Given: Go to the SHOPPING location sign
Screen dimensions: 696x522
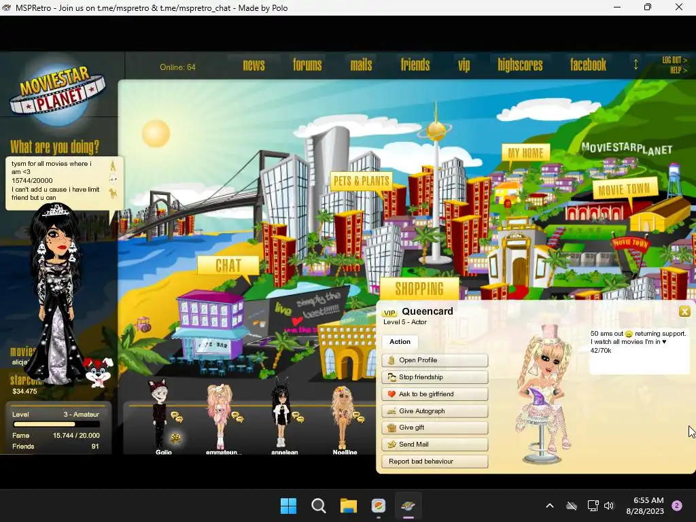Looking at the screenshot, I should pyautogui.click(x=419, y=289).
